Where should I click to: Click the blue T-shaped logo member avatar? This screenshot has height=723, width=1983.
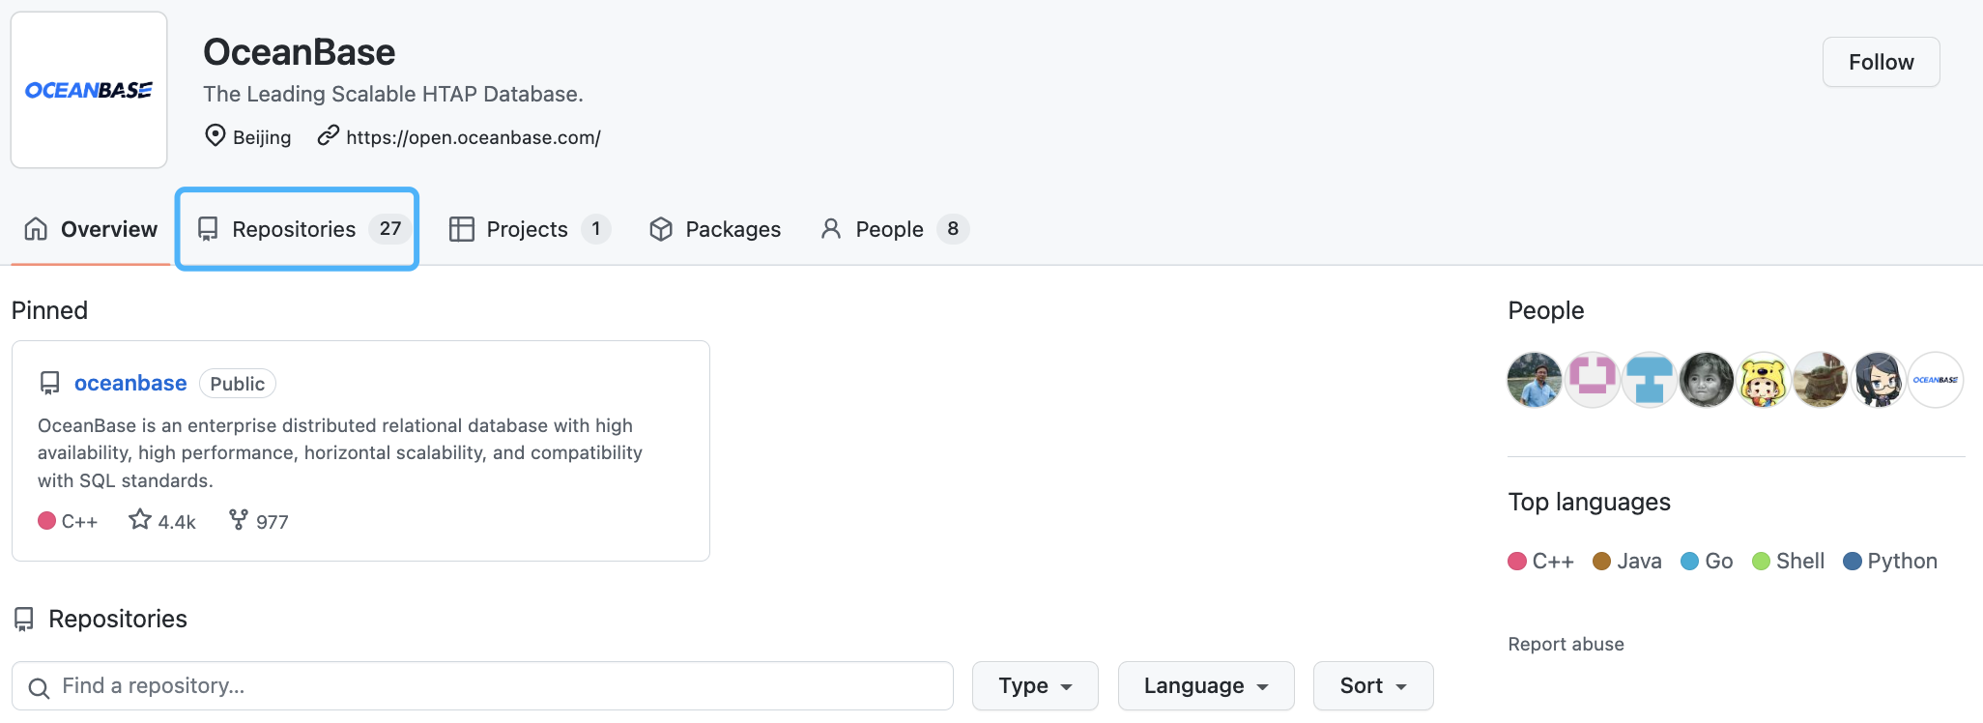tap(1649, 380)
